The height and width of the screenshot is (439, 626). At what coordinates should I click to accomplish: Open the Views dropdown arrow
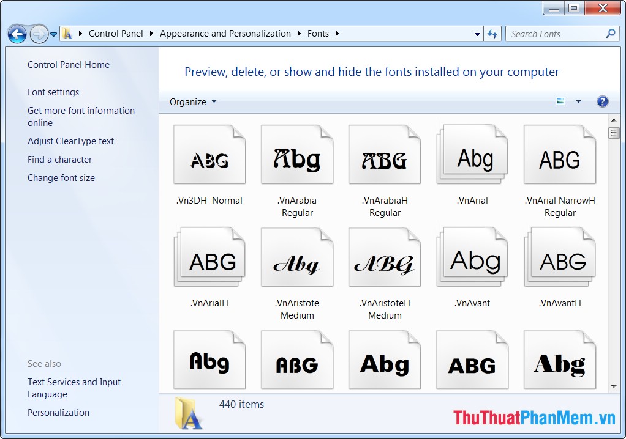coord(578,101)
